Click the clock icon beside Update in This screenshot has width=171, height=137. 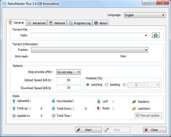point(14,116)
